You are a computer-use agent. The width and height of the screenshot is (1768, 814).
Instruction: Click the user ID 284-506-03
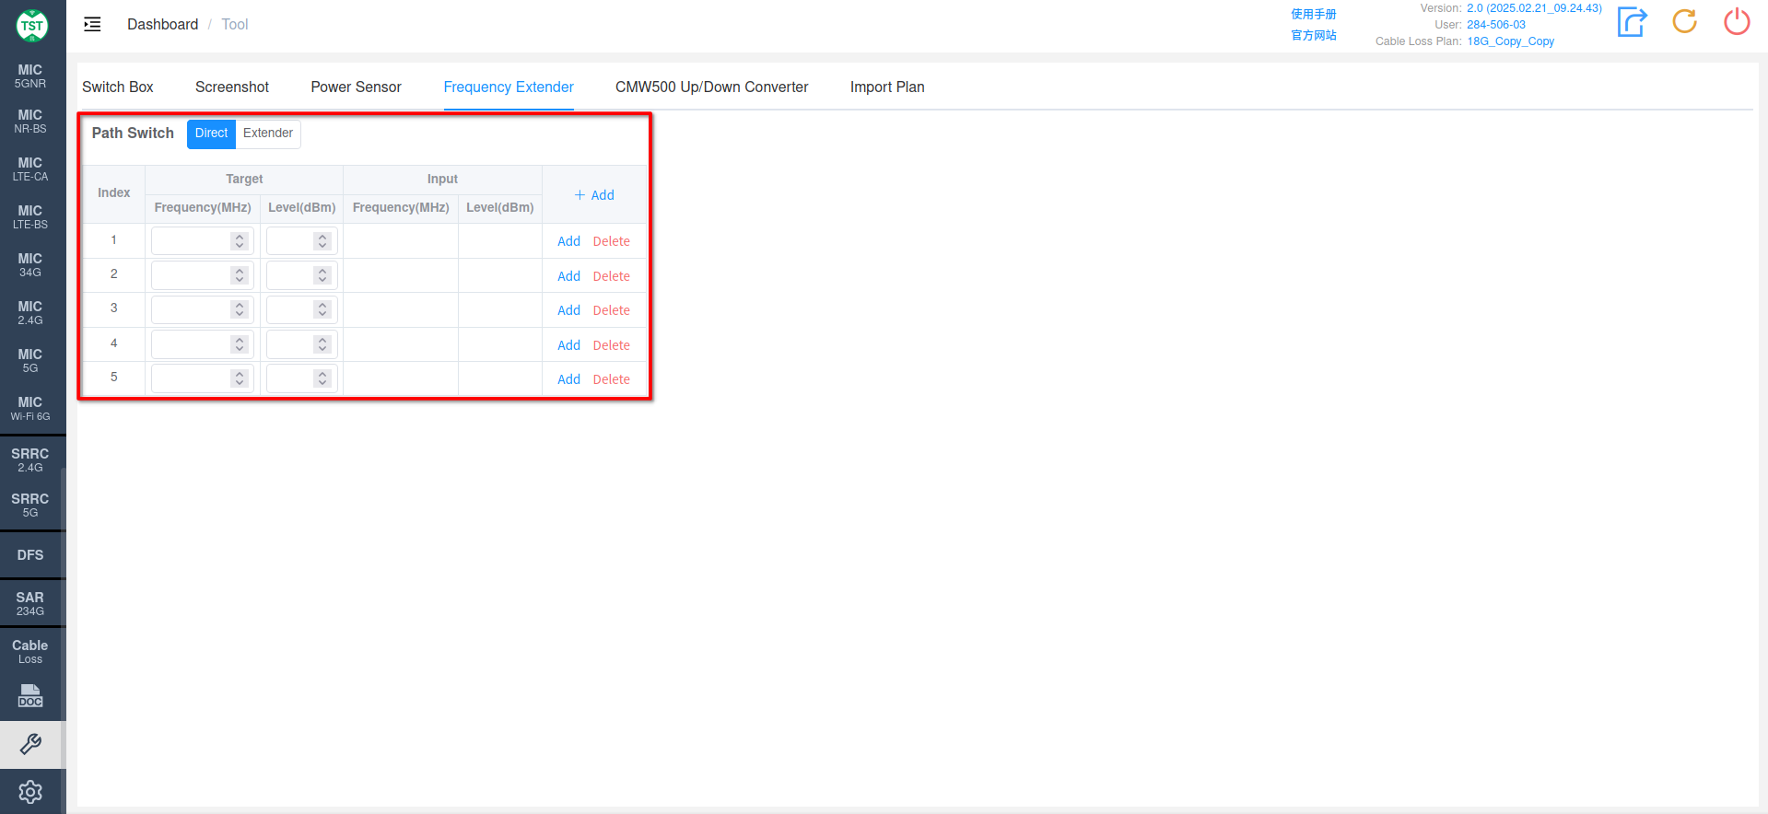(x=1496, y=25)
